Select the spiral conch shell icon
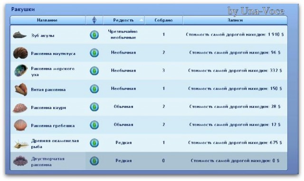Screen dimensions: 304x181 pyautogui.click(x=21, y=89)
